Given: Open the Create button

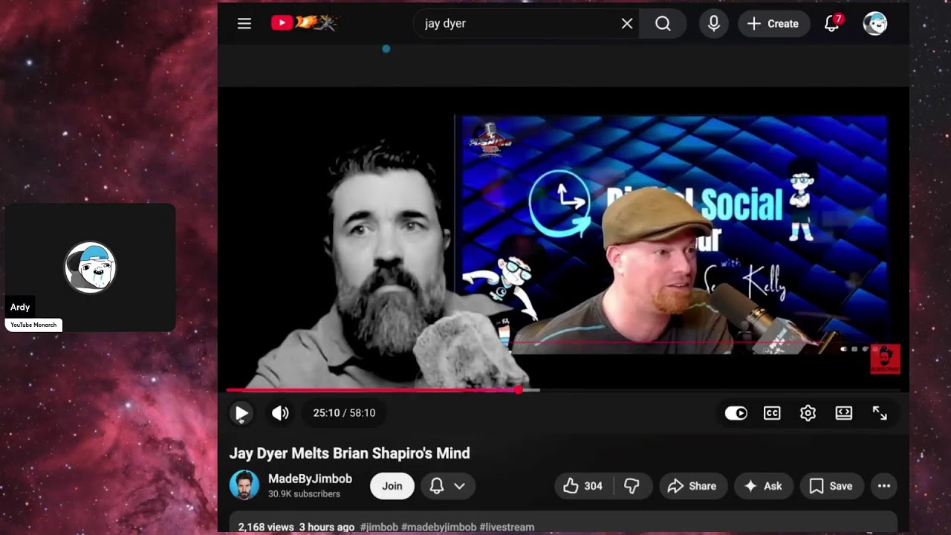Looking at the screenshot, I should pyautogui.click(x=773, y=24).
